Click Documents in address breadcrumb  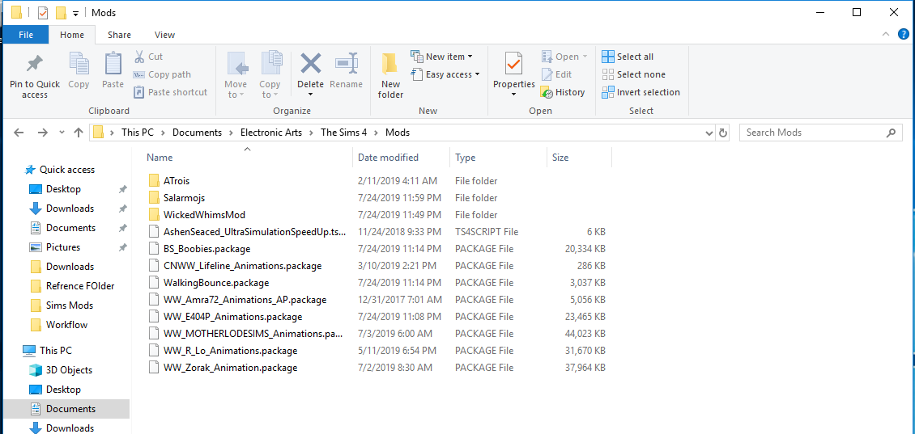click(198, 133)
